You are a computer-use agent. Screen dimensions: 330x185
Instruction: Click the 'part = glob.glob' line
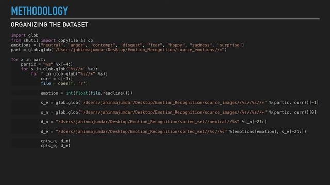tap(119, 50)
